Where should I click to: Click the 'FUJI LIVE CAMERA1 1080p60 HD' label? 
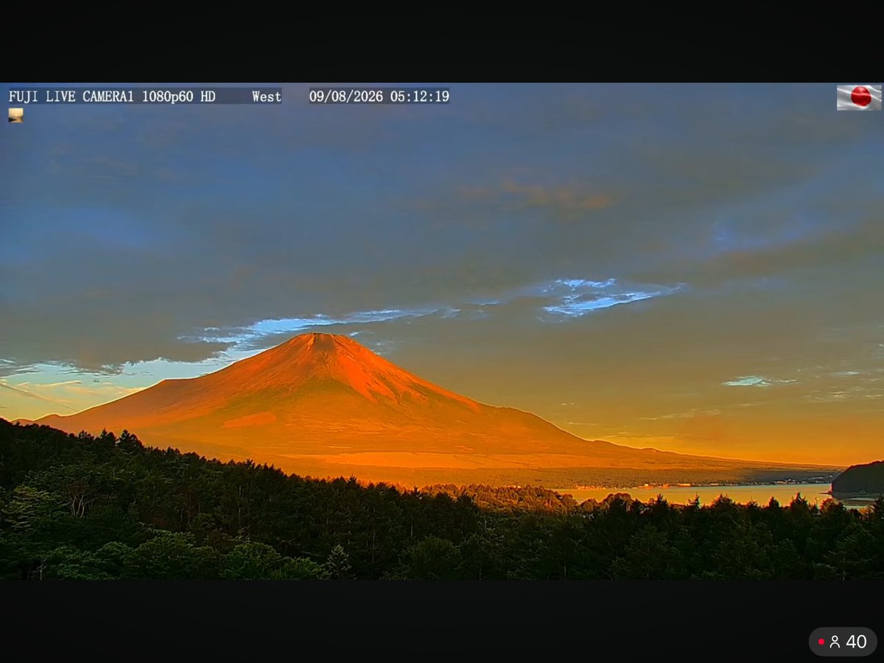112,97
